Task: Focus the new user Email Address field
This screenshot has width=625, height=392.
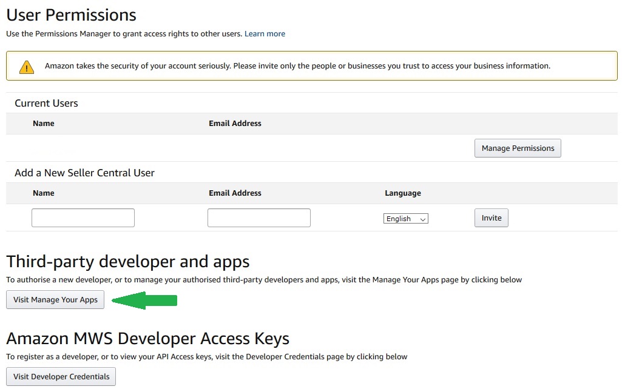Action: pyautogui.click(x=258, y=218)
